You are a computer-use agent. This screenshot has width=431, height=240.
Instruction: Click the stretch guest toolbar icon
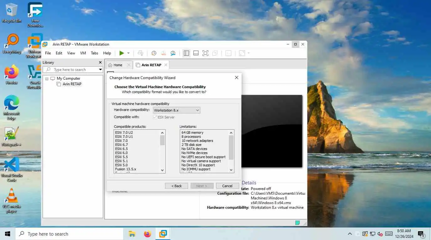242,53
